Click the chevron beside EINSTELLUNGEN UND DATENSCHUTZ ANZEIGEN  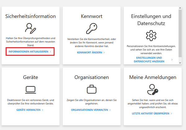[172, 60]
